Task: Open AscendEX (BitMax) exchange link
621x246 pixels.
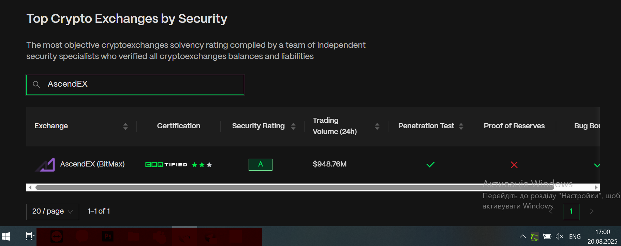Action: (x=92, y=164)
